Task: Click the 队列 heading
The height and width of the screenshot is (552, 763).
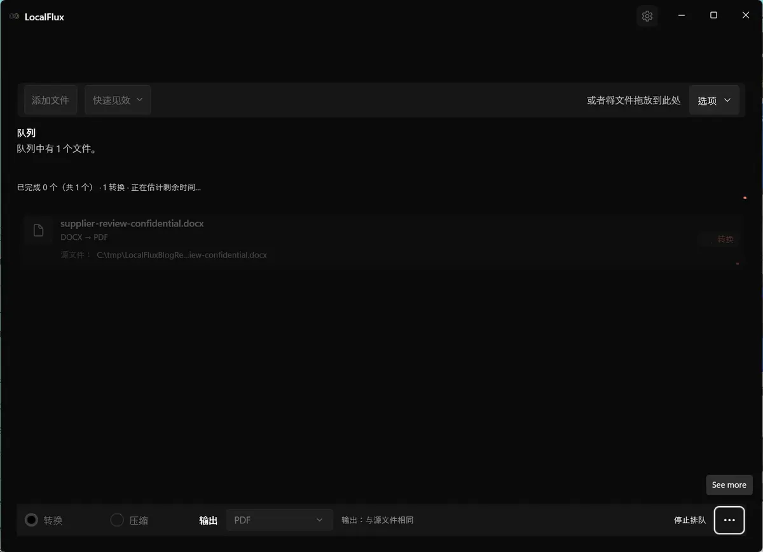Action: 26,133
